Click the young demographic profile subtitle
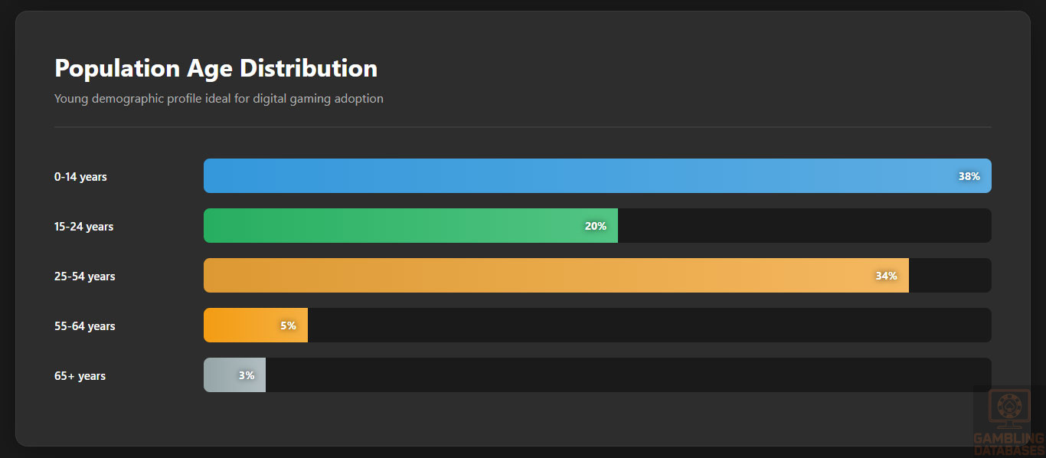Screen dimensions: 1046x458 click(219, 99)
